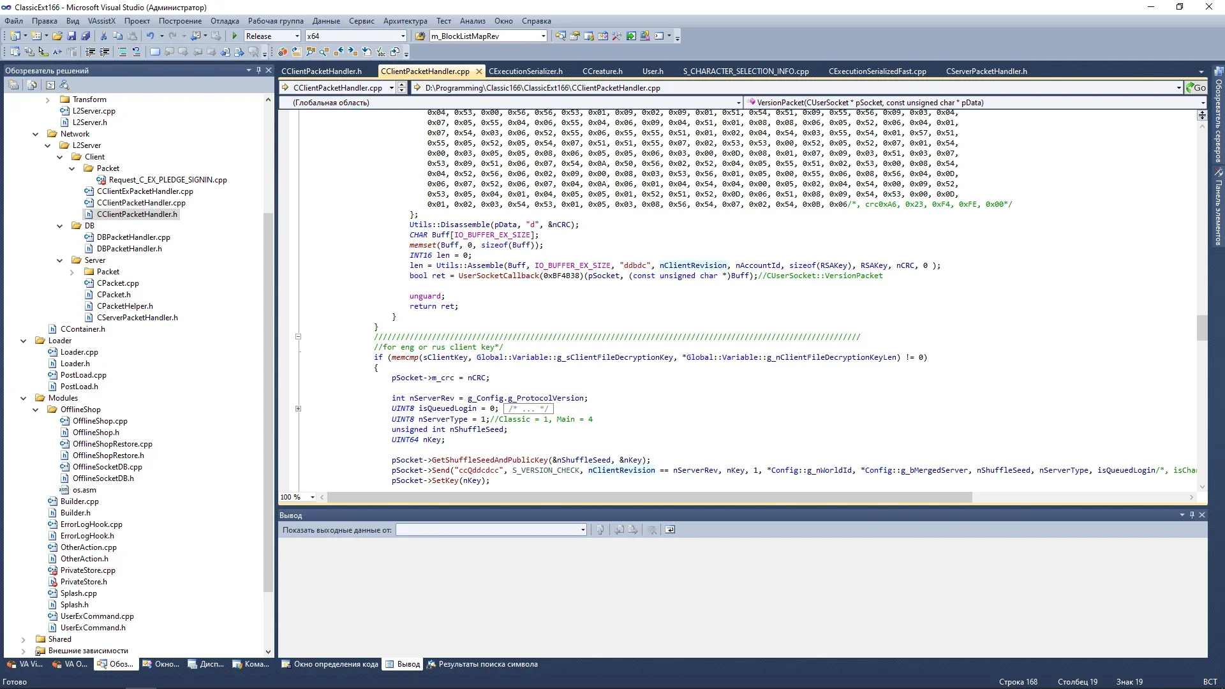The height and width of the screenshot is (689, 1225).
Task: Open the m_BlockListMapRev search combo box
Action: (488, 36)
